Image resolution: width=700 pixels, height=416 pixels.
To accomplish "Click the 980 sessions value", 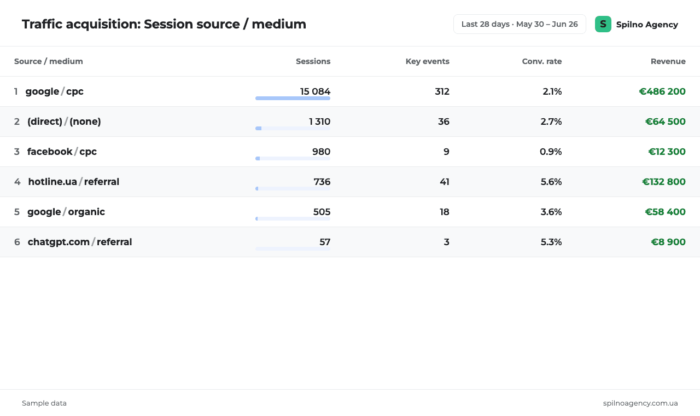I will click(322, 152).
